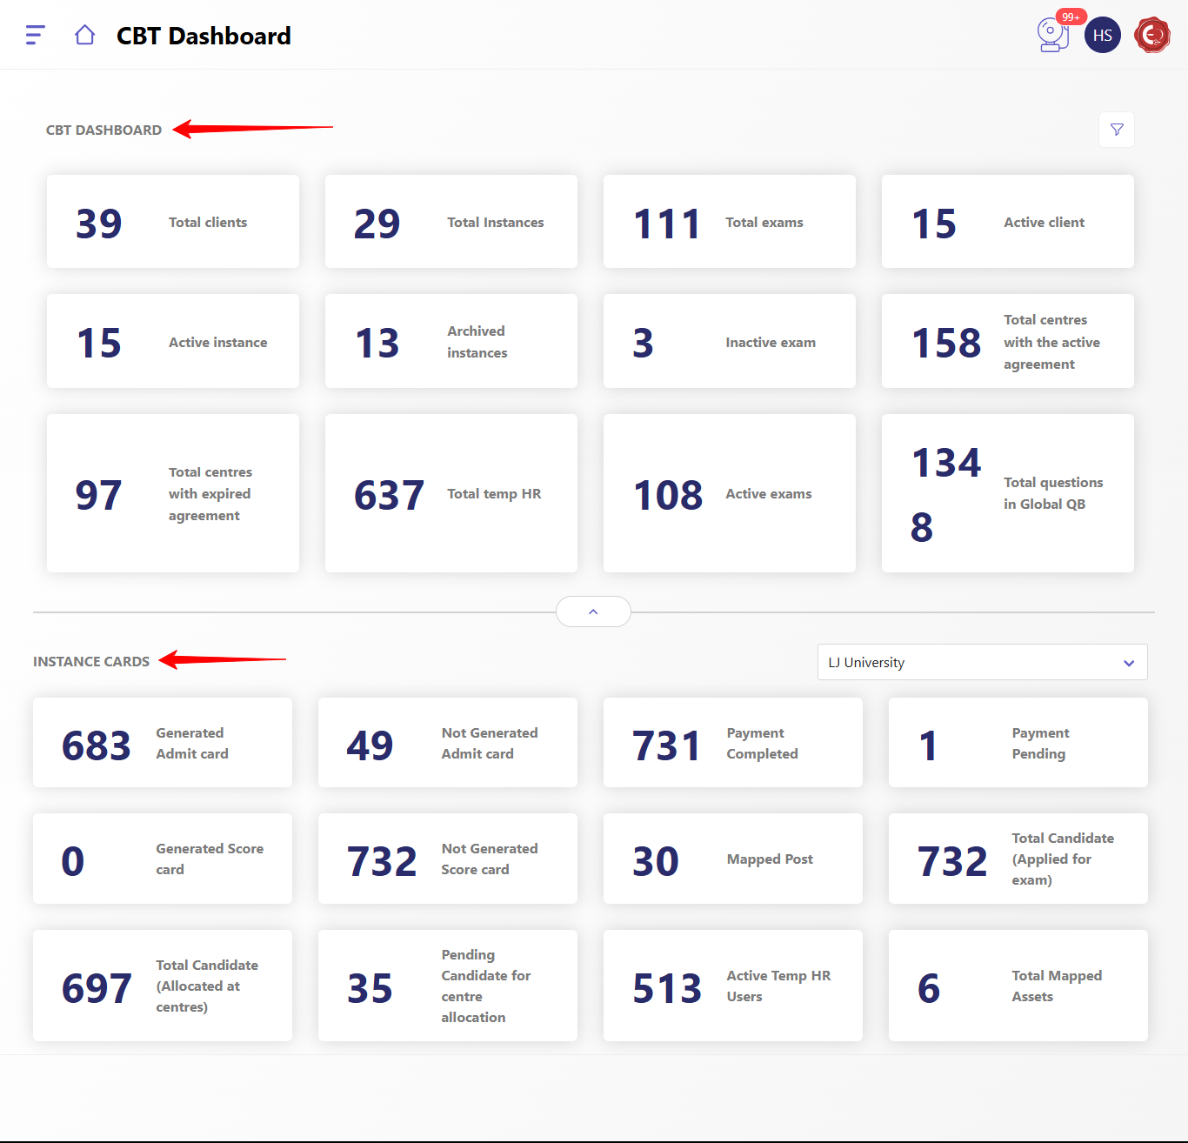Click the Generated Admit card tile
The width and height of the screenshot is (1188, 1143).
163,743
